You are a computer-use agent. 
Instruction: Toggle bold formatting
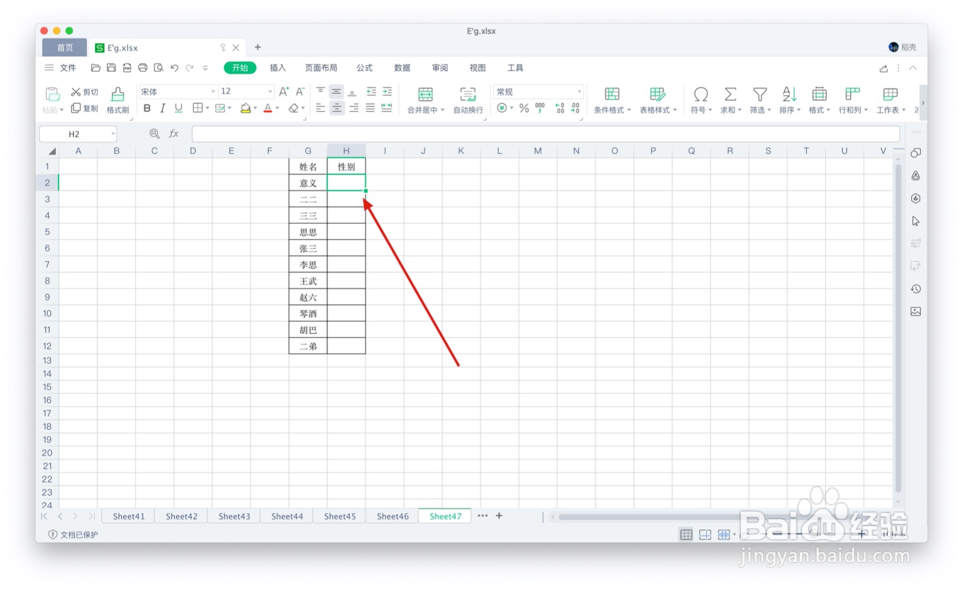[x=147, y=108]
